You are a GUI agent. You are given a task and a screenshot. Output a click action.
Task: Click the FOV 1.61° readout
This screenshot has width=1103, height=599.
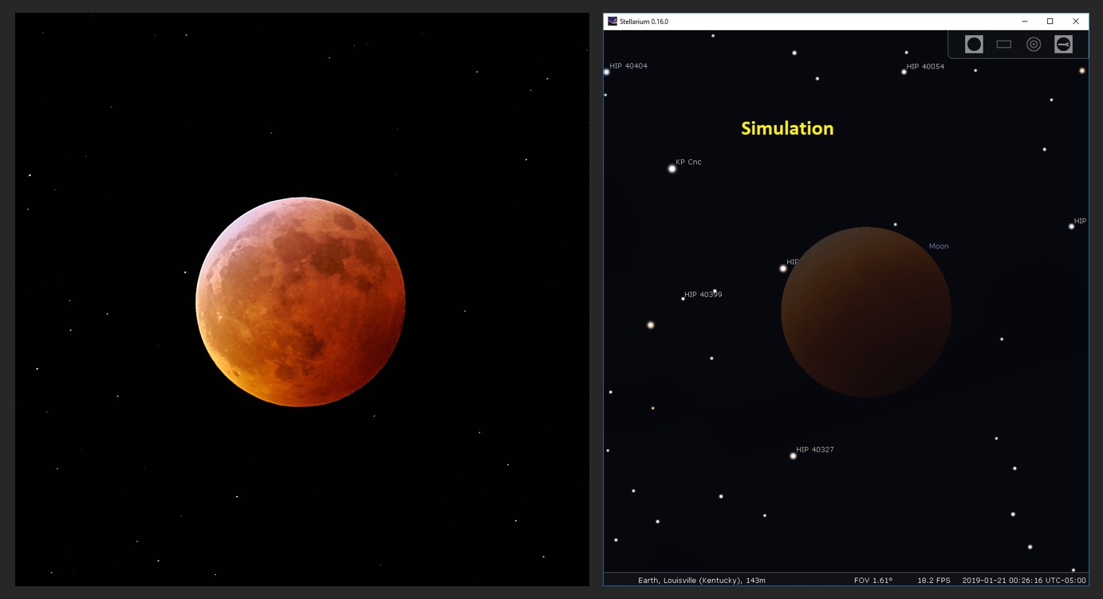[873, 581]
